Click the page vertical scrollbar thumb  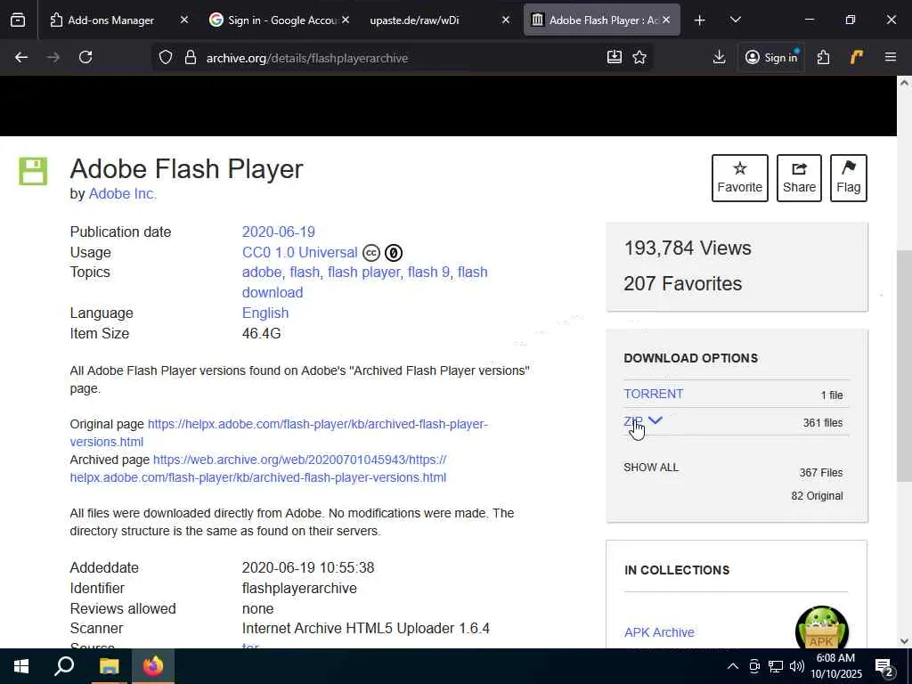click(904, 365)
